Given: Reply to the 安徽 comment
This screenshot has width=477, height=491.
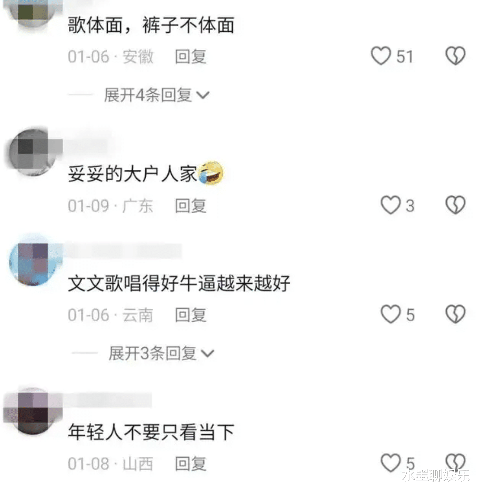Looking at the screenshot, I should [x=191, y=56].
